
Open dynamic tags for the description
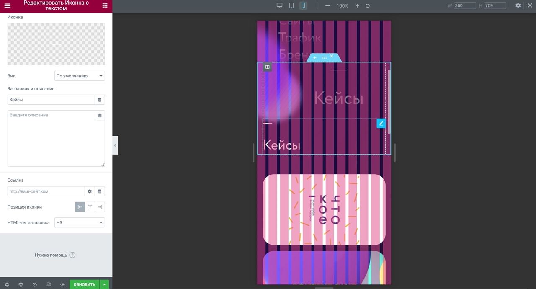[x=100, y=115]
